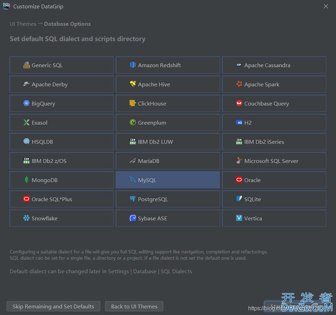Close the Customize DataGrip dialog
Viewport: 336px width, 315px height.
coord(326,6)
